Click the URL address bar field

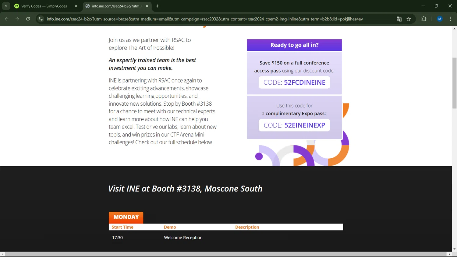(205, 19)
